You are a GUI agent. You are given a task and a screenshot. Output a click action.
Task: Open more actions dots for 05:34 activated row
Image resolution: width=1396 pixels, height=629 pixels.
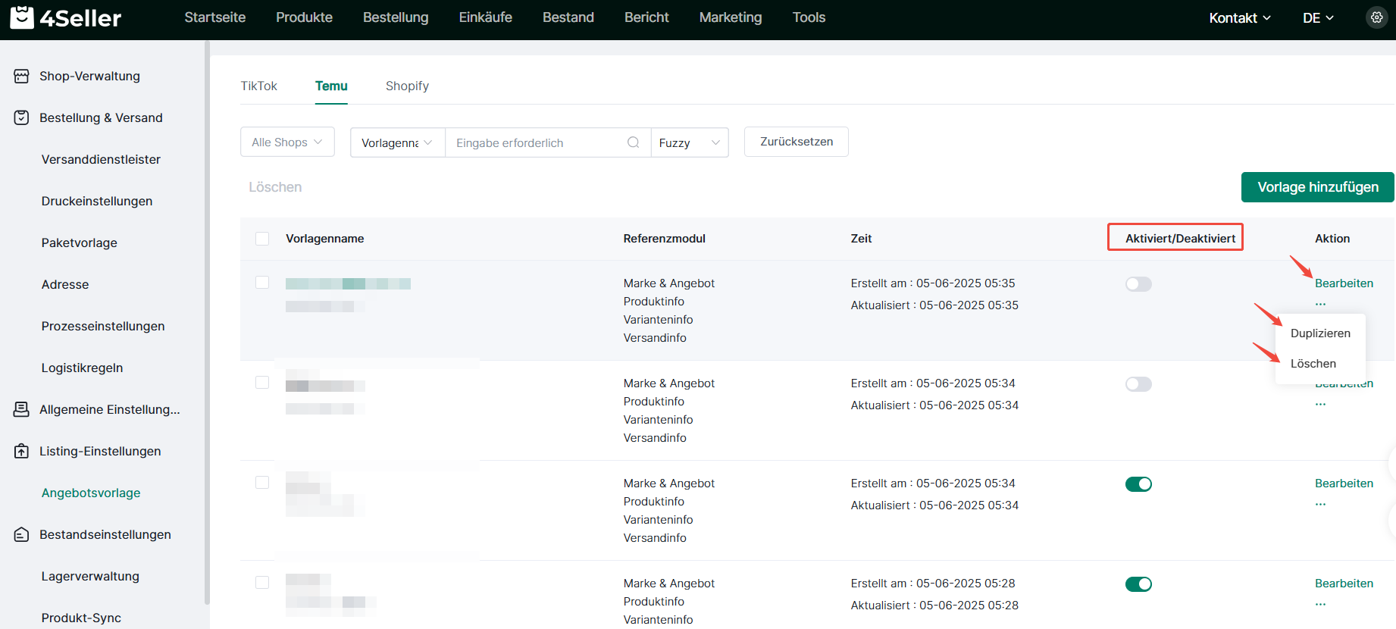pyautogui.click(x=1320, y=505)
